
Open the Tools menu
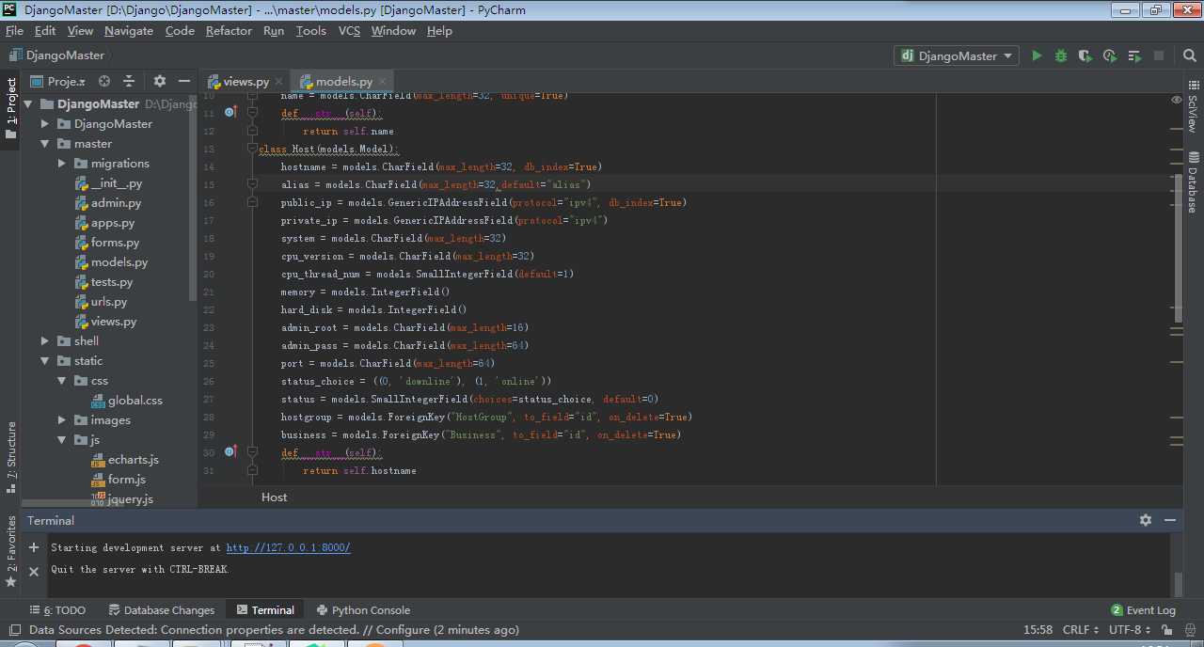click(310, 31)
